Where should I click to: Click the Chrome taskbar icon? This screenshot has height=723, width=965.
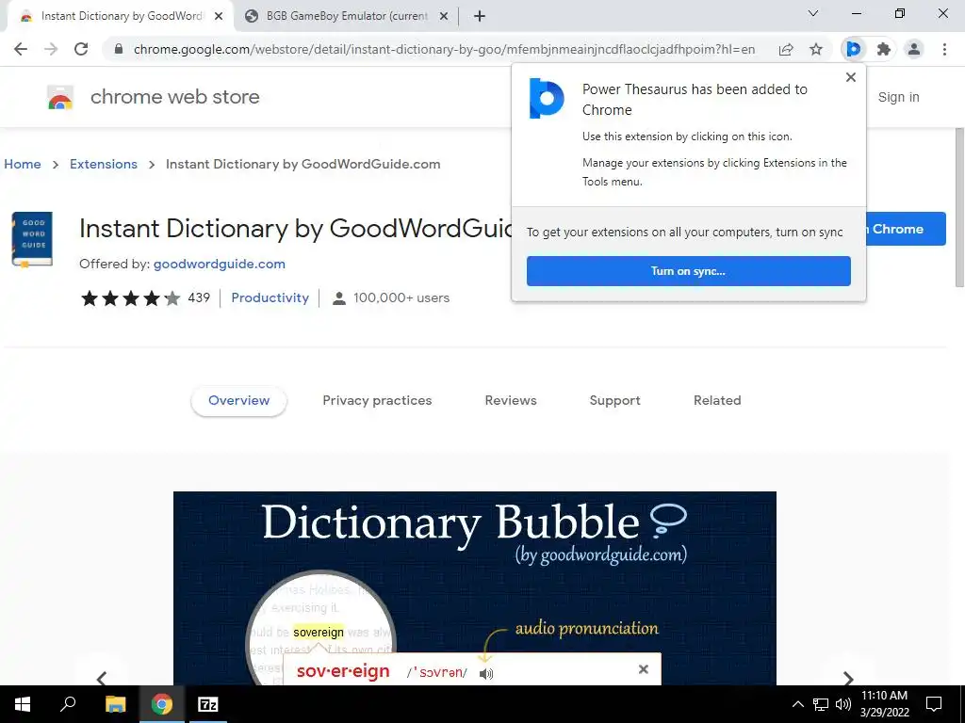click(x=162, y=704)
